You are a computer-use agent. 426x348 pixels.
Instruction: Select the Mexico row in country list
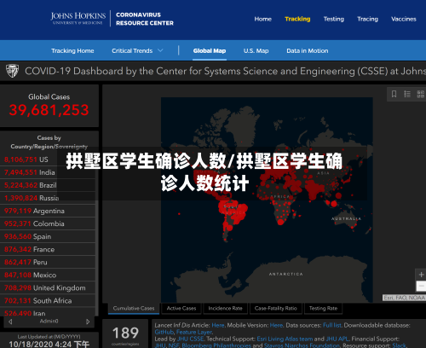pyautogui.click(x=48, y=275)
